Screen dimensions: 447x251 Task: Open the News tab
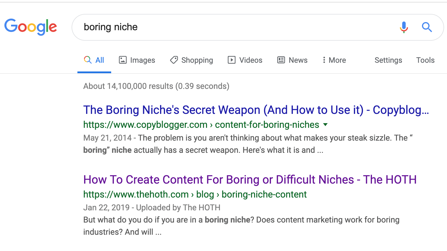point(292,60)
